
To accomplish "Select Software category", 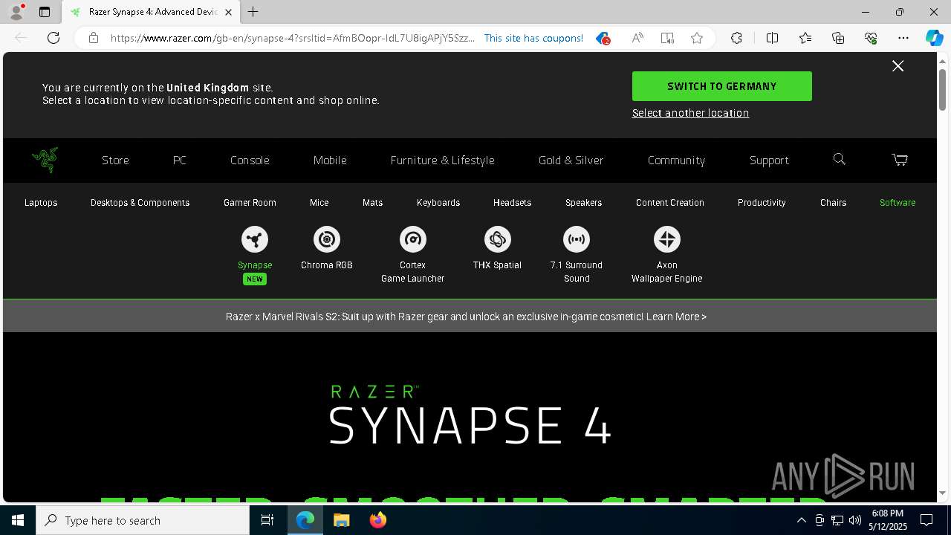I will coord(898,202).
